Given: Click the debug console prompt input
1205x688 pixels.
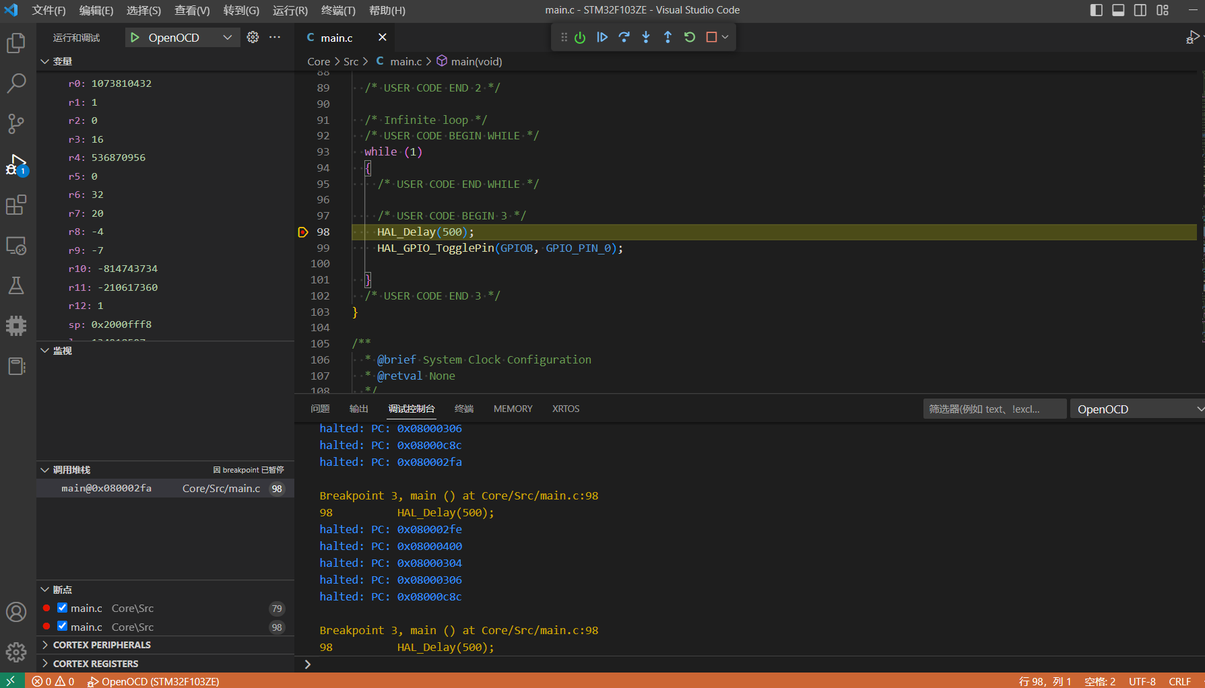Looking at the screenshot, I should pos(758,664).
